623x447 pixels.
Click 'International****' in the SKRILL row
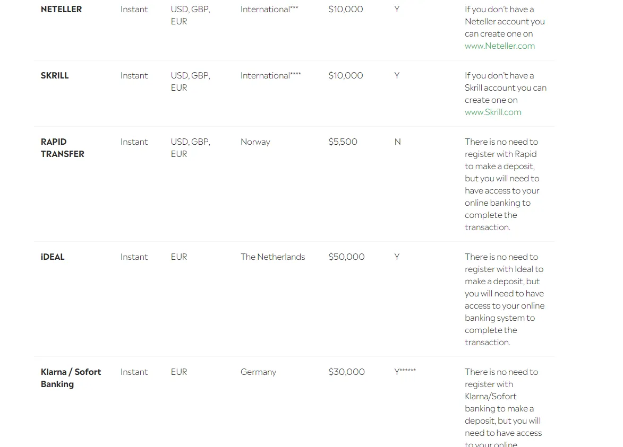[x=270, y=75]
